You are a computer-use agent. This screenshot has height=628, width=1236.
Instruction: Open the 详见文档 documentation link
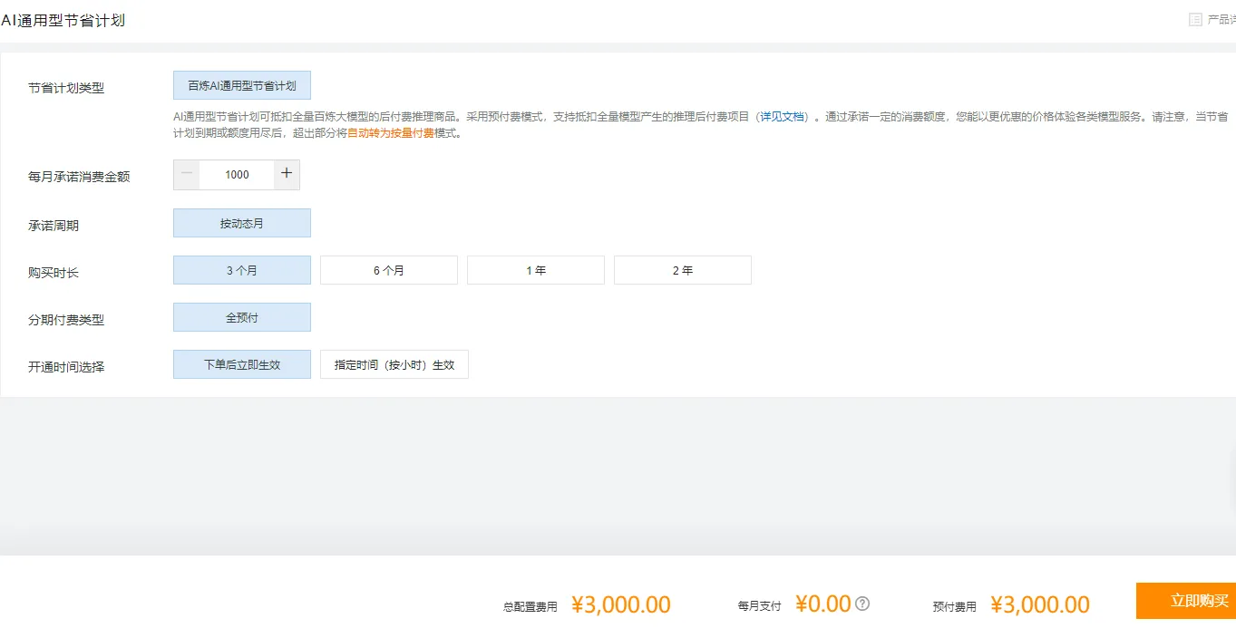pos(782,116)
